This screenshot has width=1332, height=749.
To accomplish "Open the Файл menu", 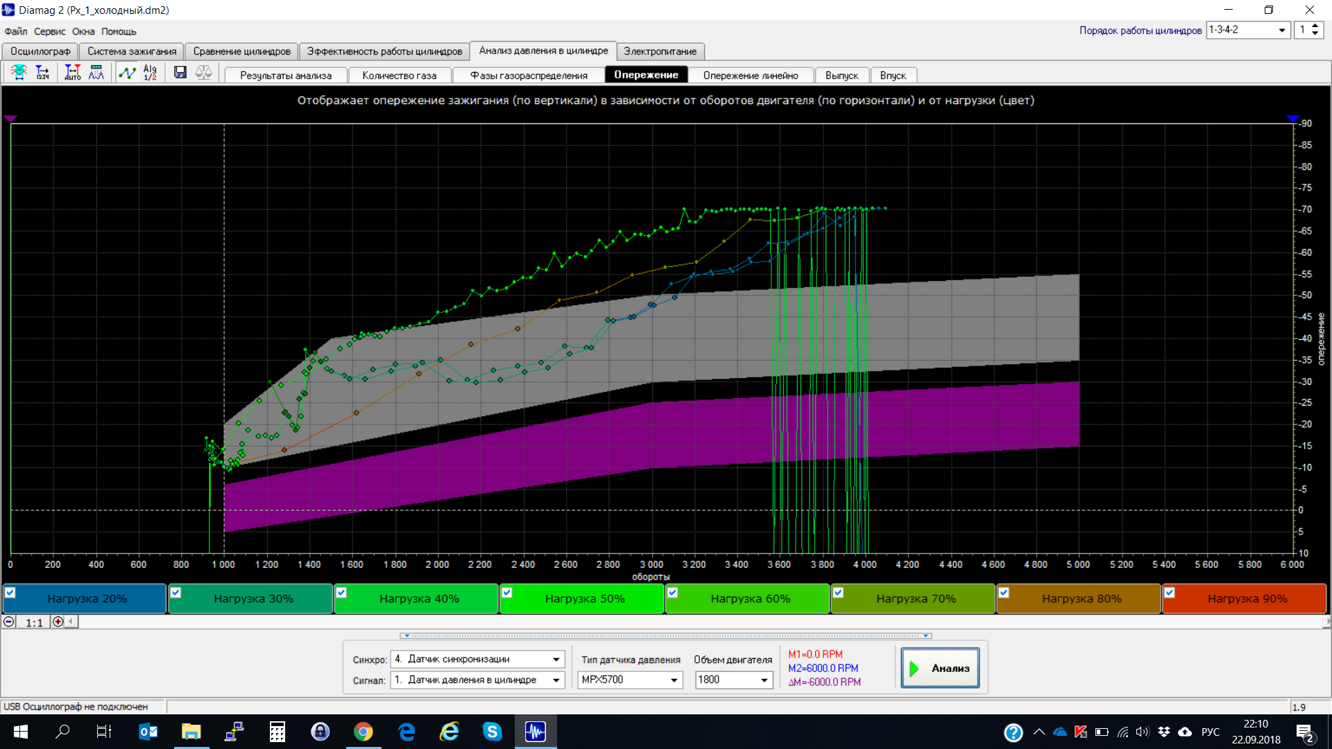I will 16,31.
